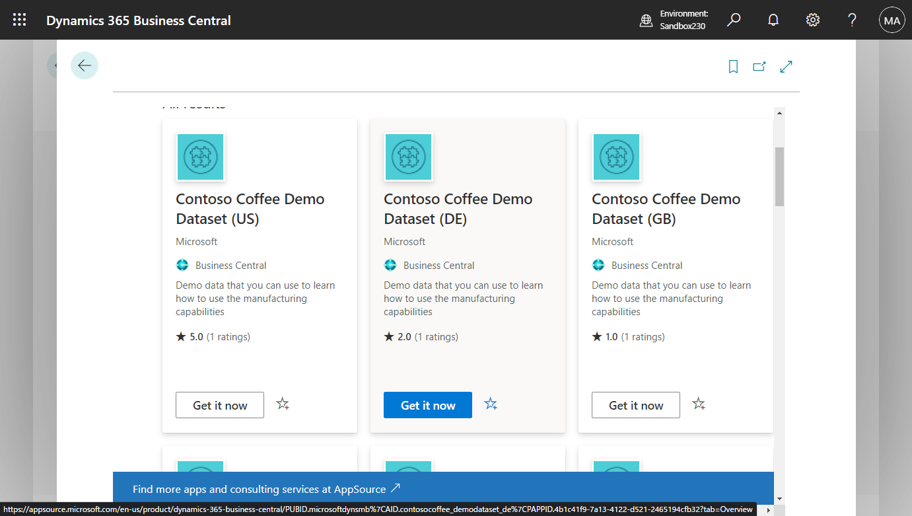Viewport: 912px width, 516px height.
Task: Star the Contoso Coffee Dataset (GB) app
Action: (x=699, y=404)
